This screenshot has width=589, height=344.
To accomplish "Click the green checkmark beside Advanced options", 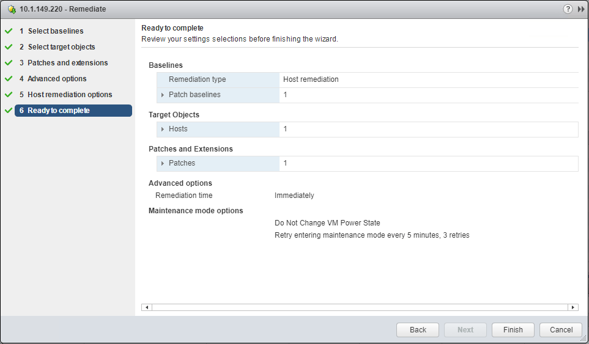I will [x=9, y=79].
